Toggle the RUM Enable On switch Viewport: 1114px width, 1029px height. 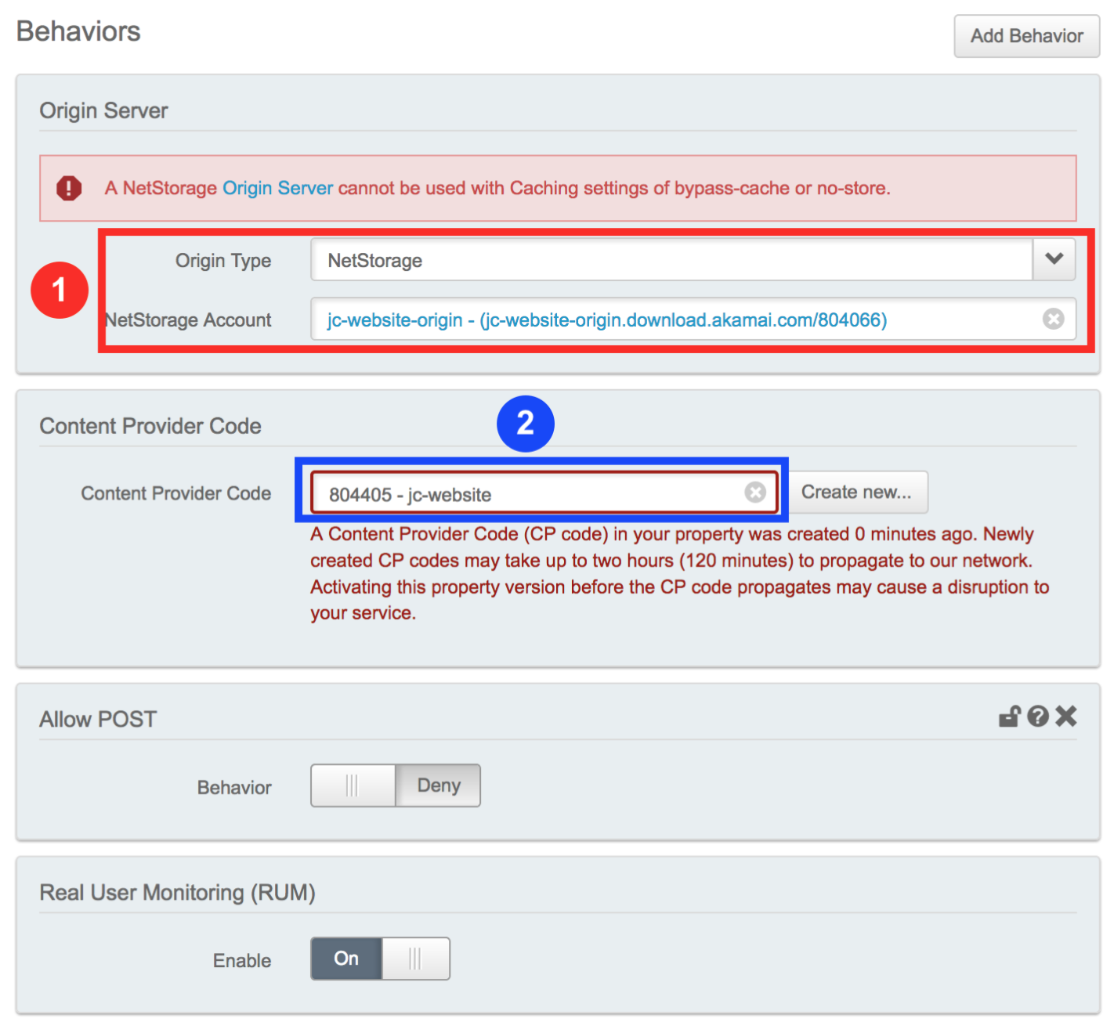[x=380, y=959]
